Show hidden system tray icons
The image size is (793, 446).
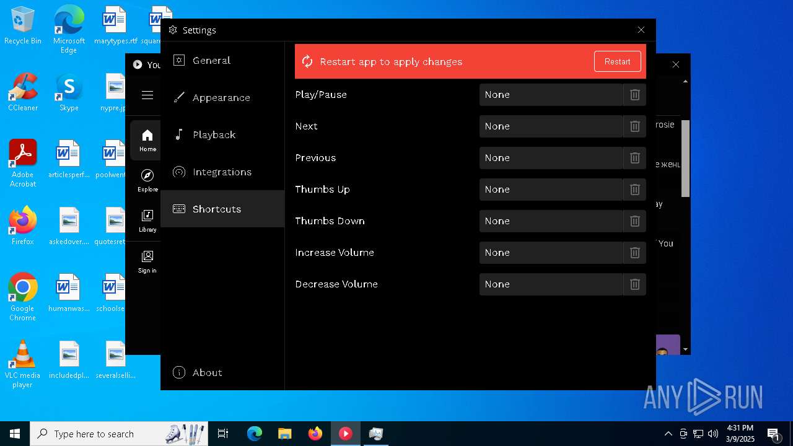tap(668, 434)
